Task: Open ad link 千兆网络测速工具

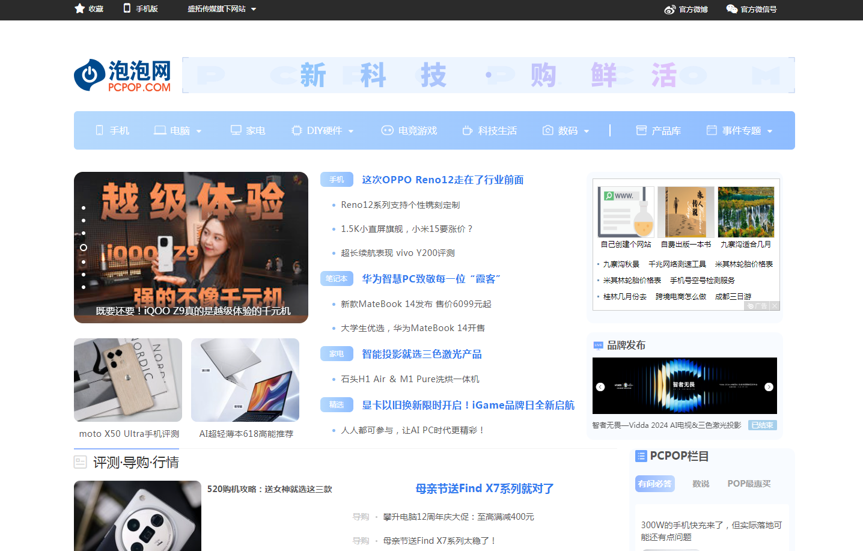Action: point(677,264)
